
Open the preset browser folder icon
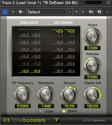click(91, 12)
